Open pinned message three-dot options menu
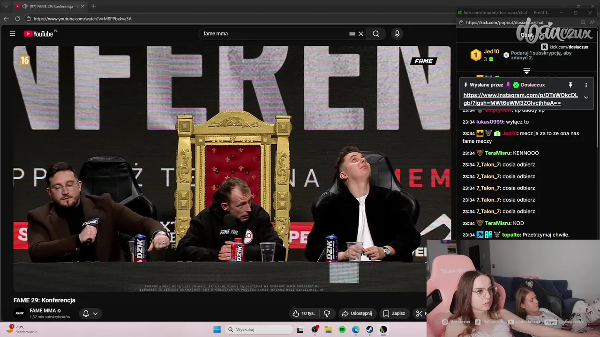This screenshot has width=600, height=337. (586, 85)
